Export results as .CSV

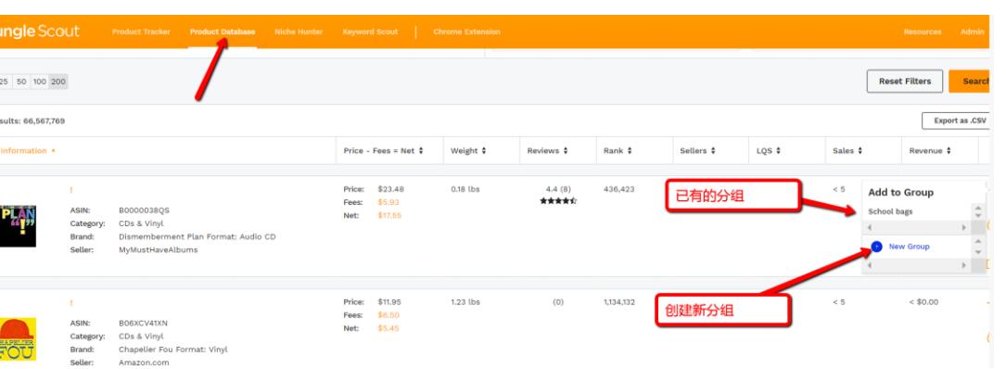tap(955, 121)
